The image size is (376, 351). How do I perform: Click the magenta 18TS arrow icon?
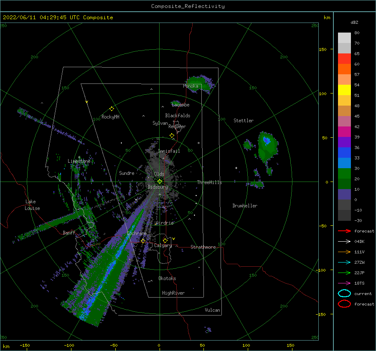(344, 283)
